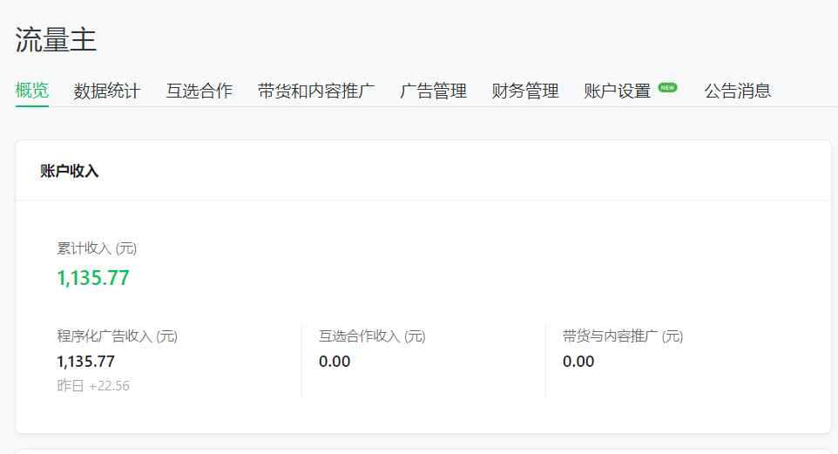The width and height of the screenshot is (838, 454).
Task: Click the green 1,135.77 cumulative total
Action: point(93,278)
